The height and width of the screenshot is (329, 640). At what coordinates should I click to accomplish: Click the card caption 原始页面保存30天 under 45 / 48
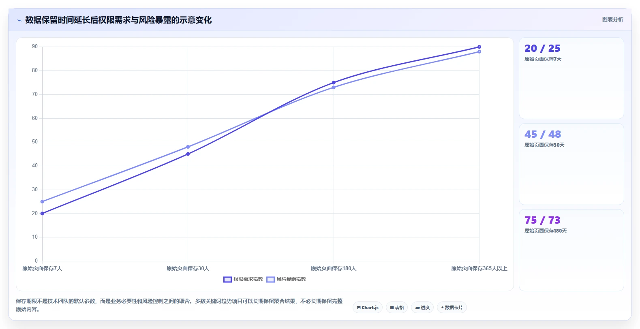(x=544, y=145)
